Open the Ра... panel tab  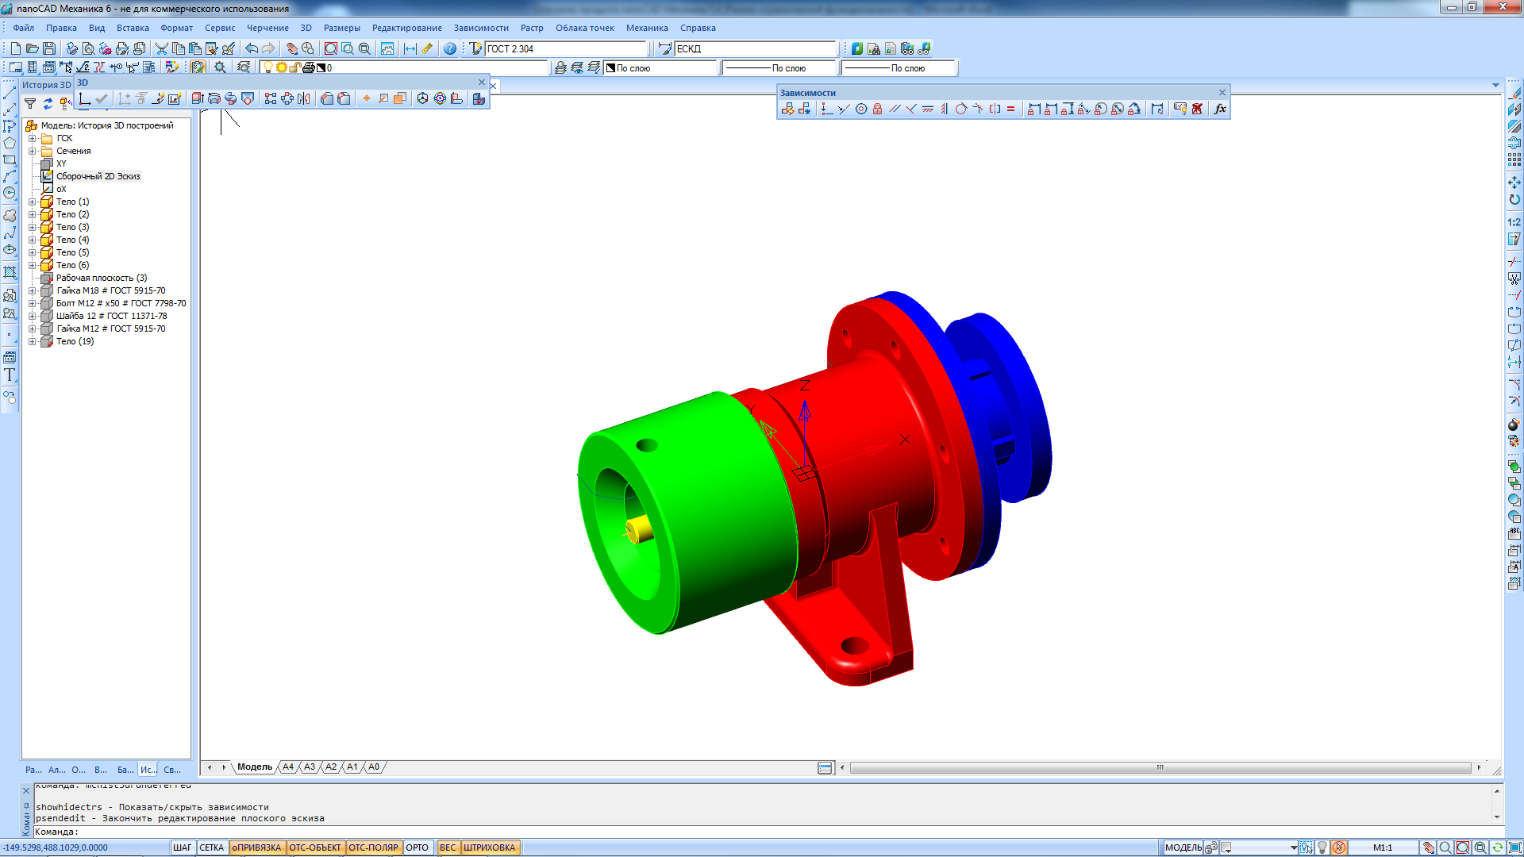click(33, 770)
